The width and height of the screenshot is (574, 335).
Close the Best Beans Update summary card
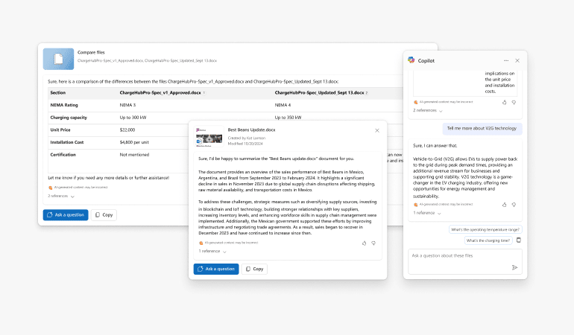point(377,130)
